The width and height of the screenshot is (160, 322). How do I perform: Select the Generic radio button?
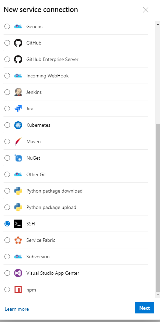(7, 26)
